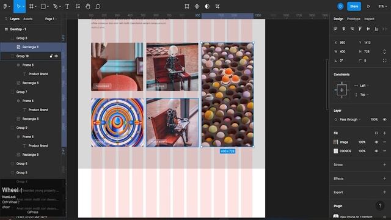
Task: Click the Use as mask icon
Action: [207, 7]
